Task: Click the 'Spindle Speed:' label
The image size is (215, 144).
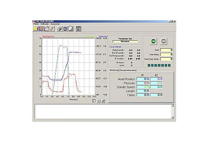Action: (x=126, y=87)
